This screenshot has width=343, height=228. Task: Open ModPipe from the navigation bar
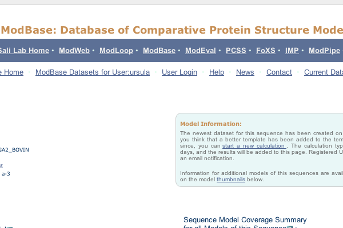click(324, 50)
